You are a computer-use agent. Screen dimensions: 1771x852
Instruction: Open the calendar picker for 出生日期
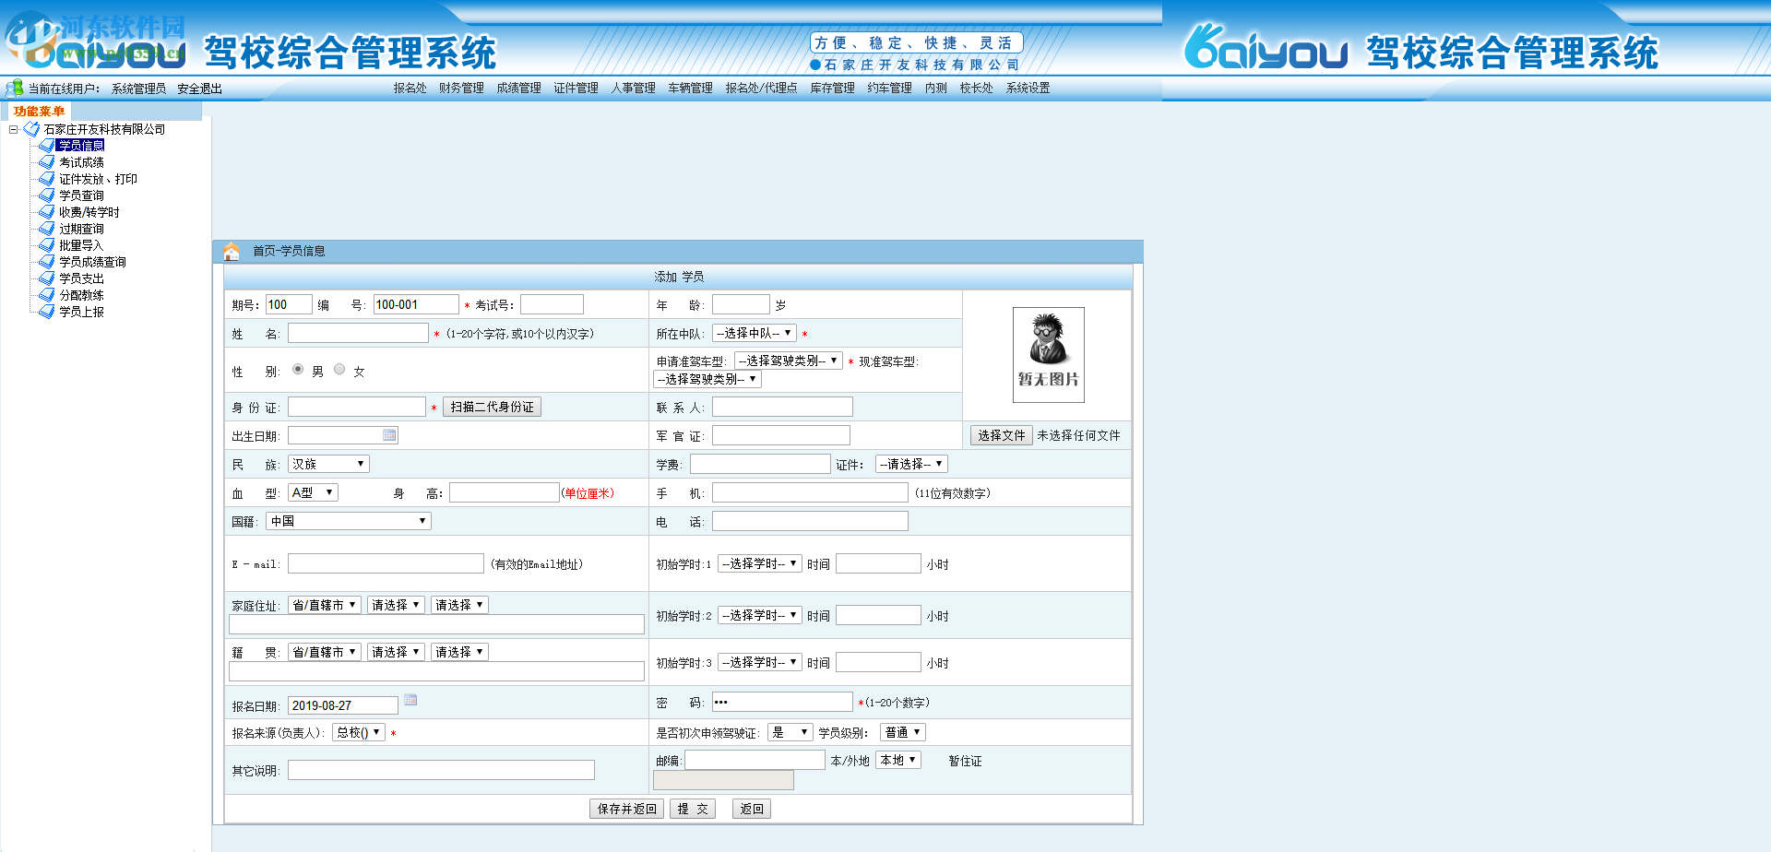click(389, 435)
